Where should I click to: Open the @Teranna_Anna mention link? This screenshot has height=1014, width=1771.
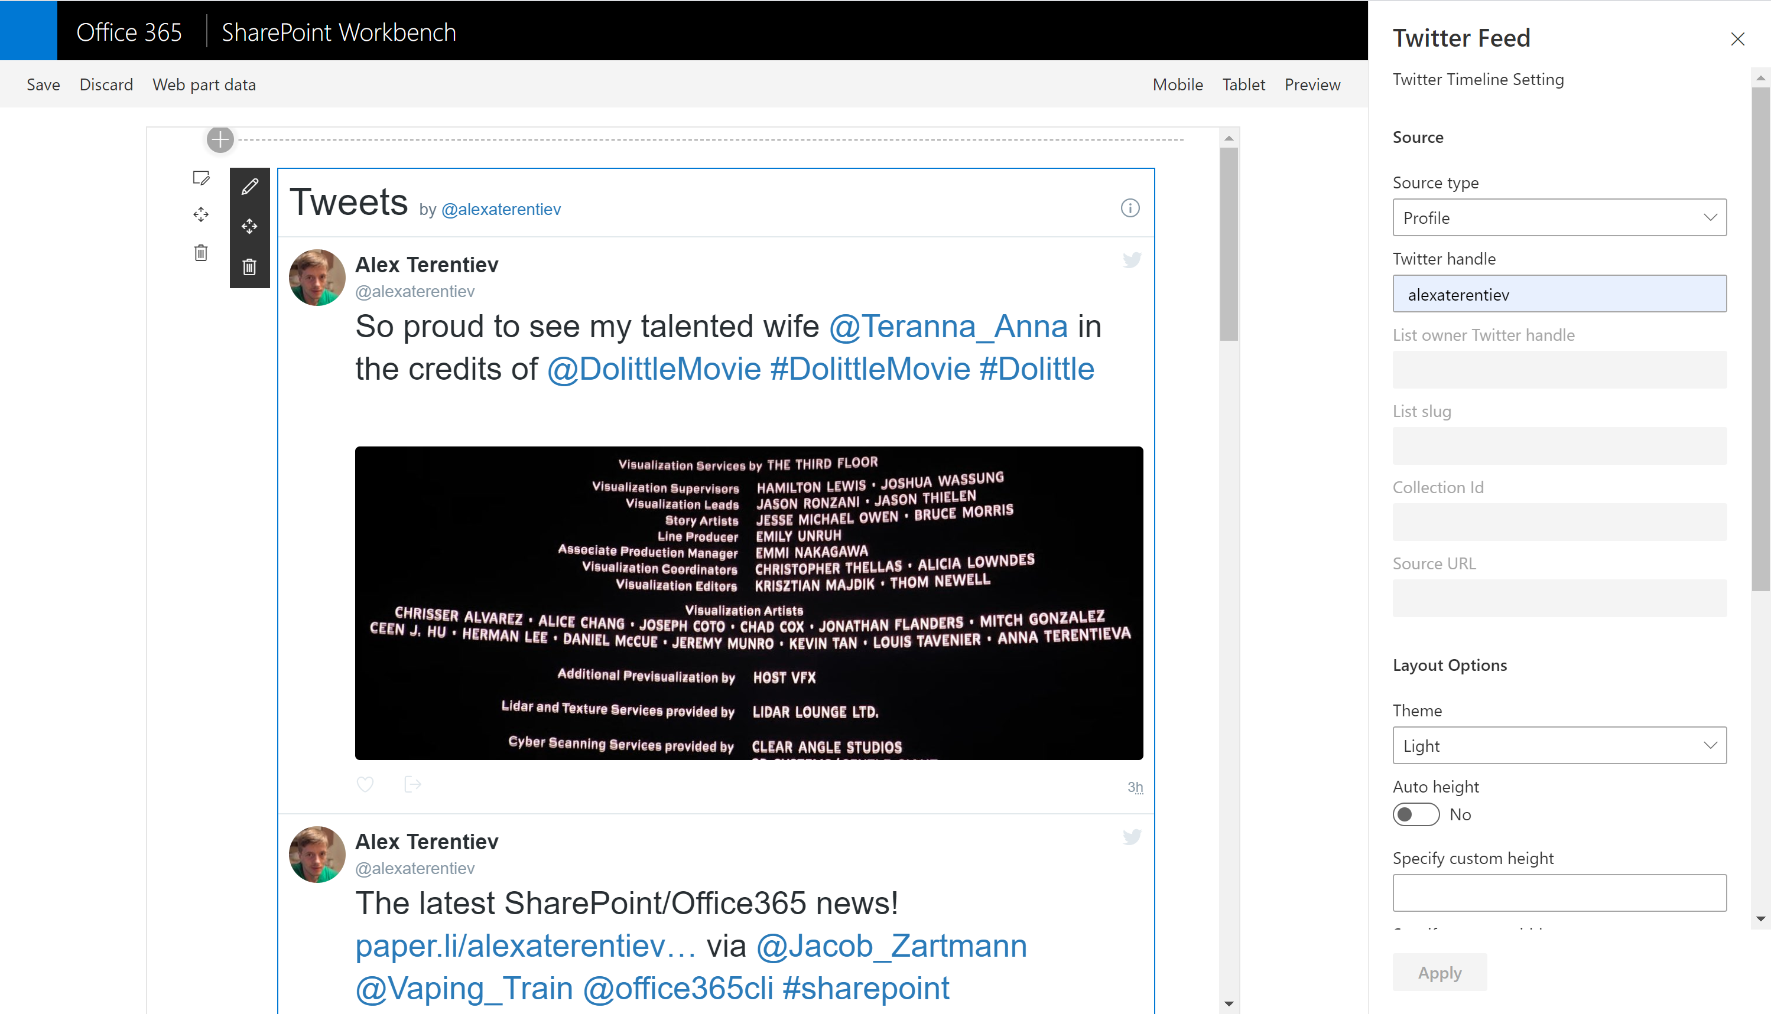coord(947,327)
